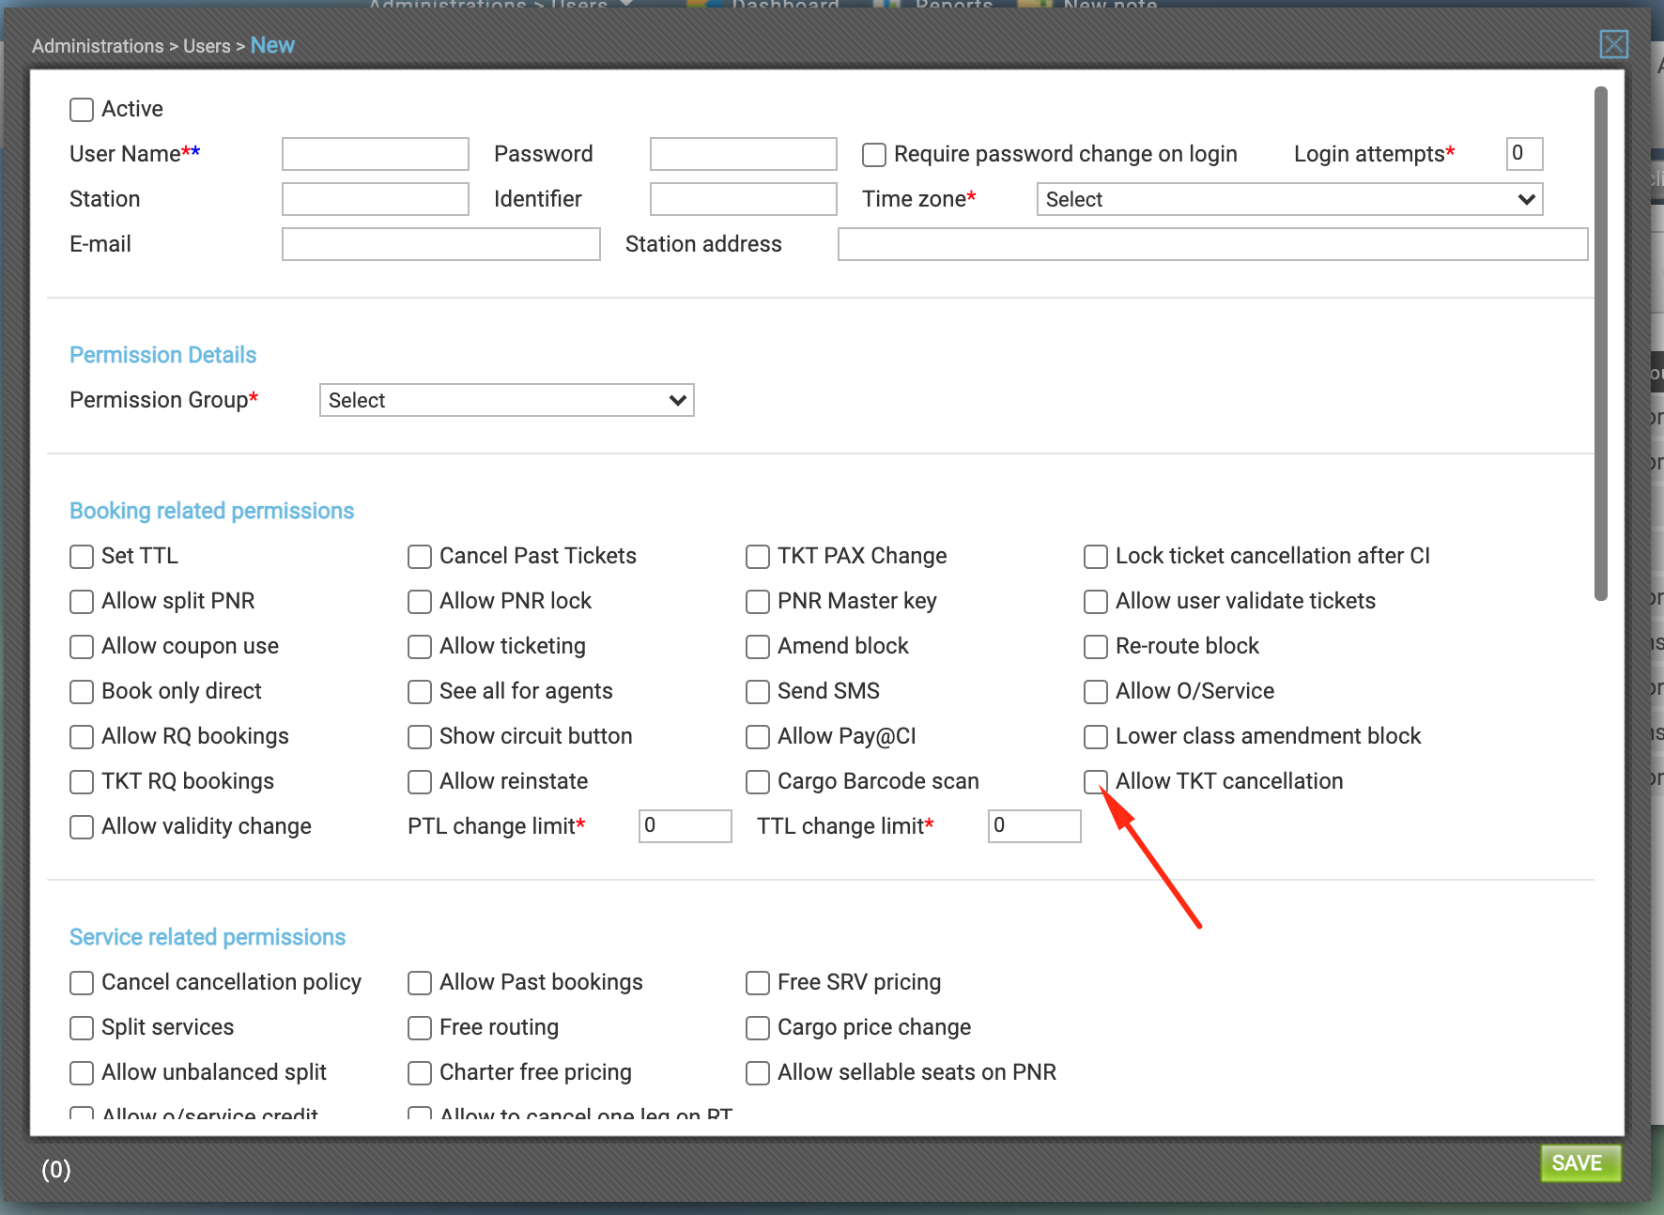Check TKT RQ bookings option
The height and width of the screenshot is (1215, 1664).
point(82,782)
